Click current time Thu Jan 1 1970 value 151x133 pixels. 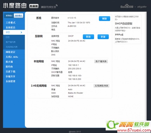[79, 22]
